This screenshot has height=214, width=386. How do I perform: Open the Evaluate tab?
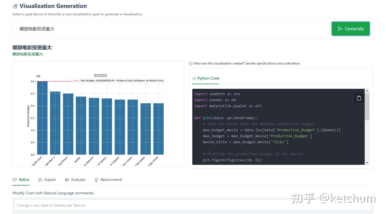pyautogui.click(x=78, y=180)
